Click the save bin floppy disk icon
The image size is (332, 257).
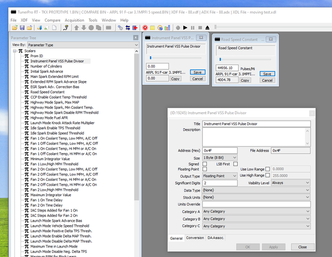tap(22, 28)
